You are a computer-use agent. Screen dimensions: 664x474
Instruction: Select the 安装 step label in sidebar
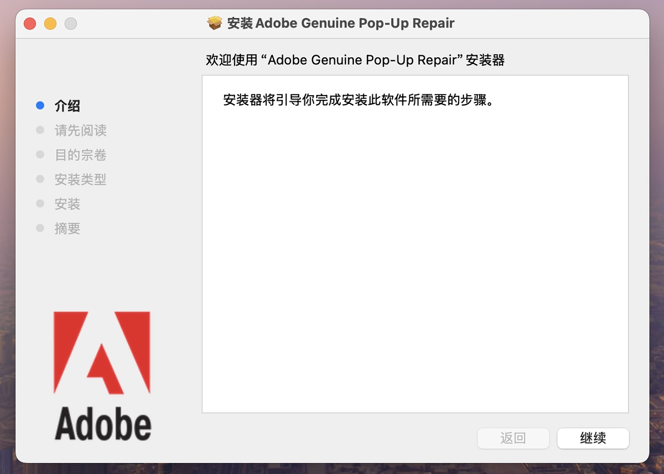(x=67, y=204)
